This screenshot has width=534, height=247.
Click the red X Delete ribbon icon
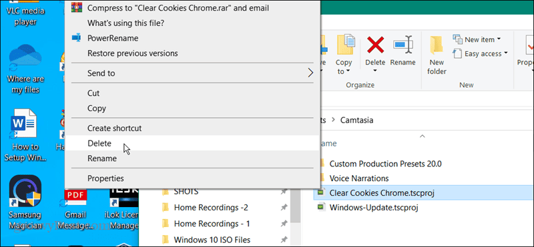[x=375, y=45]
